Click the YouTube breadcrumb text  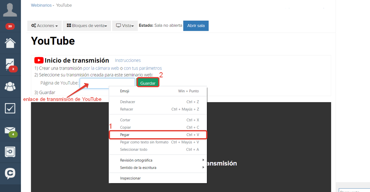tap(64, 5)
